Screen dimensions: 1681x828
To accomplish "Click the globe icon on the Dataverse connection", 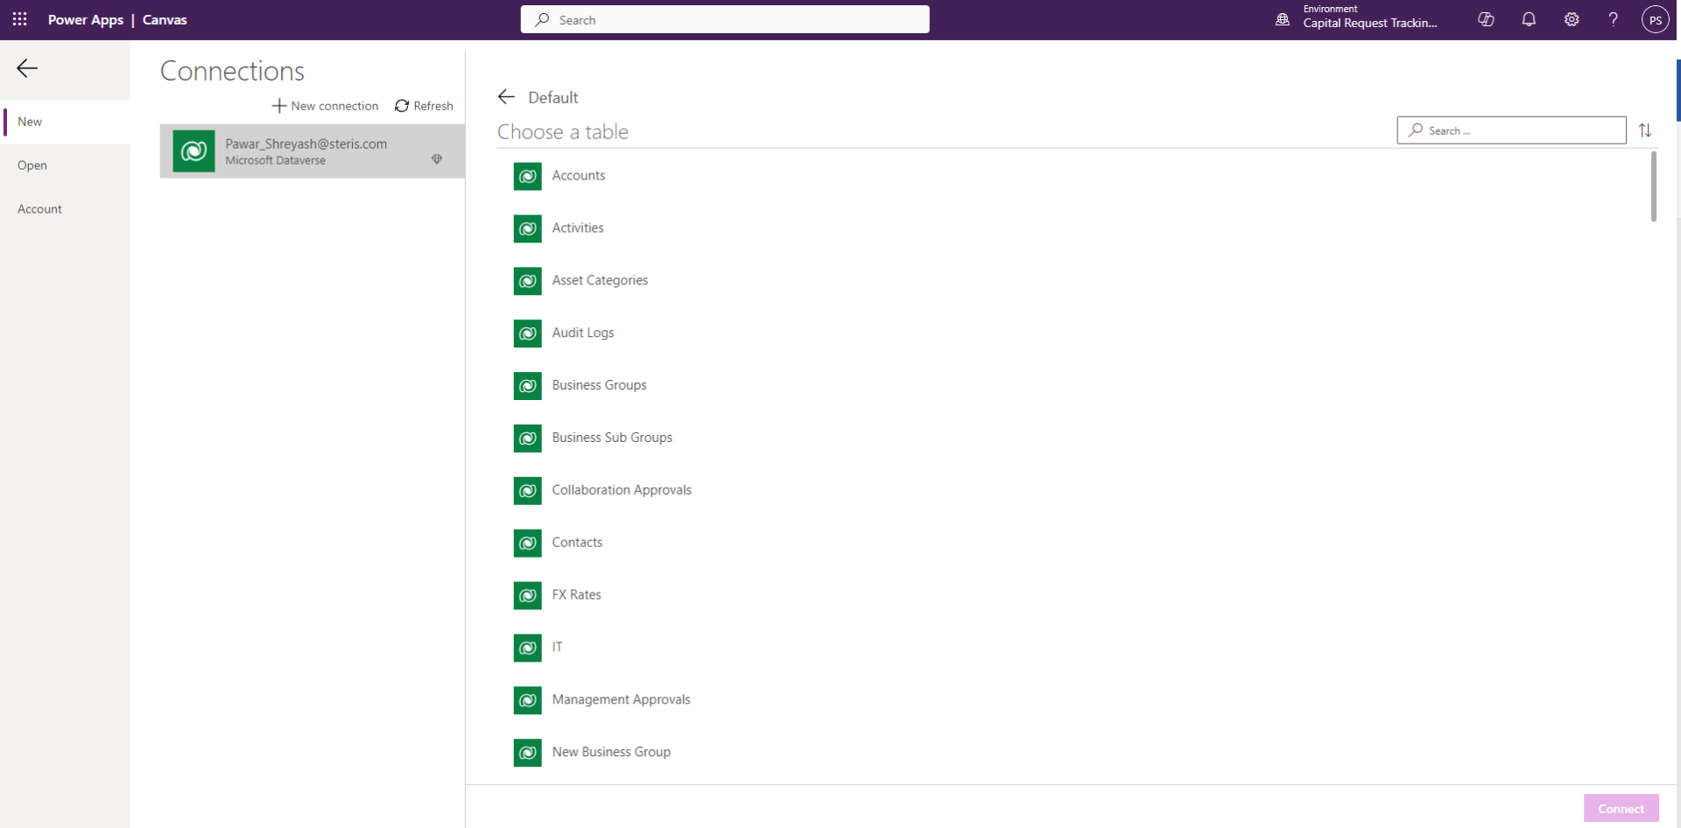I will pyautogui.click(x=437, y=159).
